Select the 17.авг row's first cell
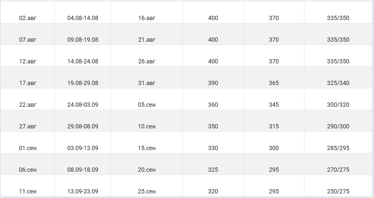Viewport: 374px width, 198px height. (x=28, y=83)
